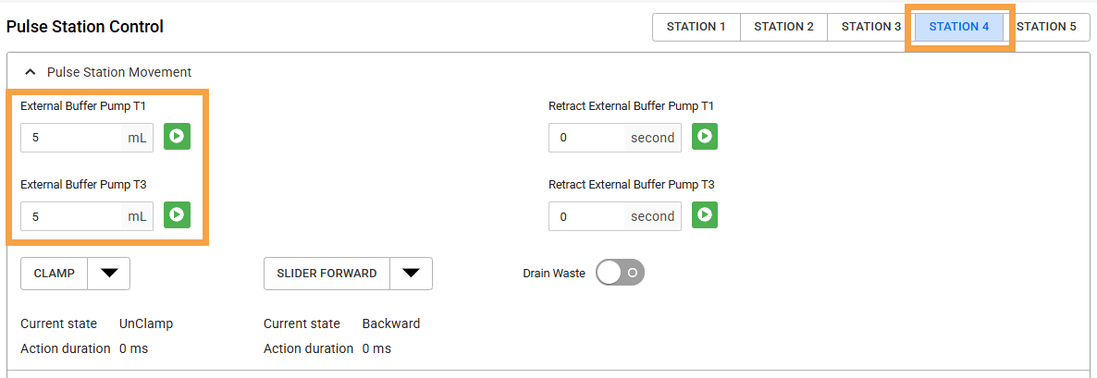The width and height of the screenshot is (1097, 378).
Task: Click the Pulse Station Control heading
Action: (85, 27)
